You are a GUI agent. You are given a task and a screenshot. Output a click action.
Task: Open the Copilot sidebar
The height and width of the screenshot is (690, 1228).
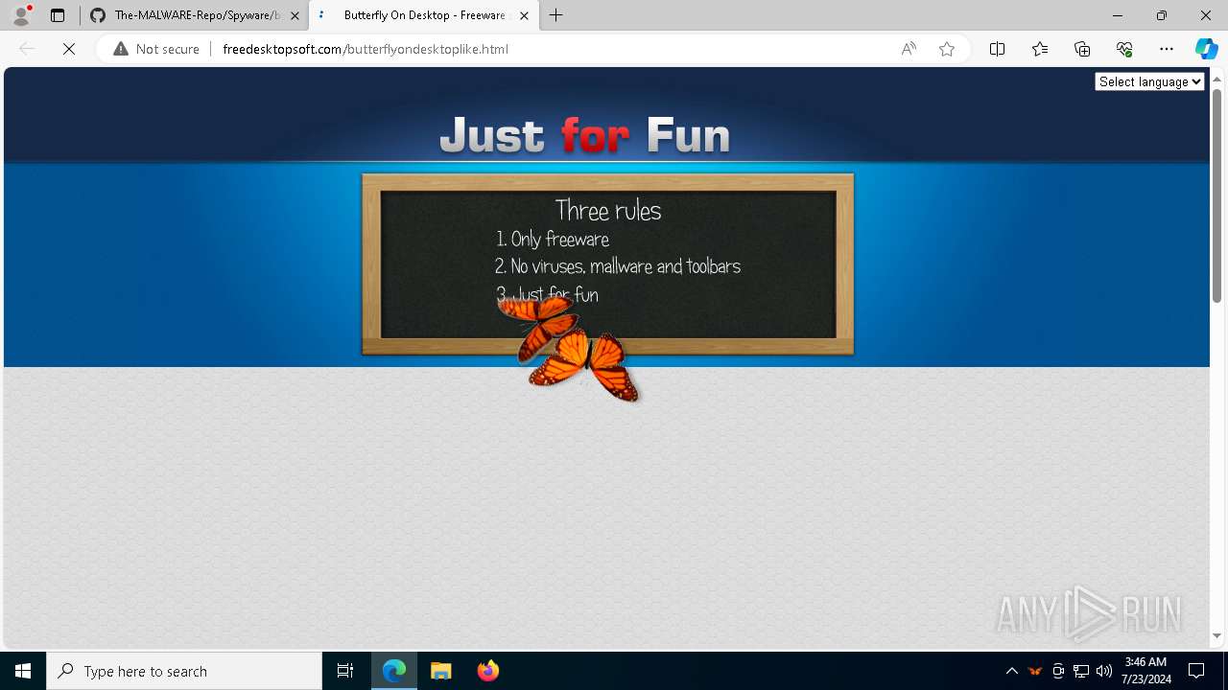[1206, 49]
